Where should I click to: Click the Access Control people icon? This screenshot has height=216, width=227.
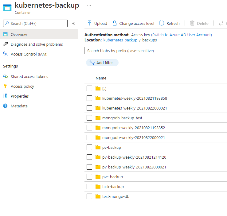point(5,54)
